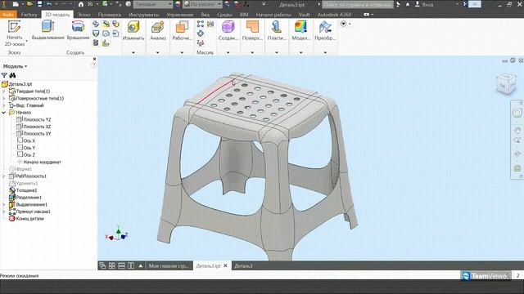Expand the Анализ panel dropdown arrow
This screenshot has width=524, height=294.
pos(158,52)
